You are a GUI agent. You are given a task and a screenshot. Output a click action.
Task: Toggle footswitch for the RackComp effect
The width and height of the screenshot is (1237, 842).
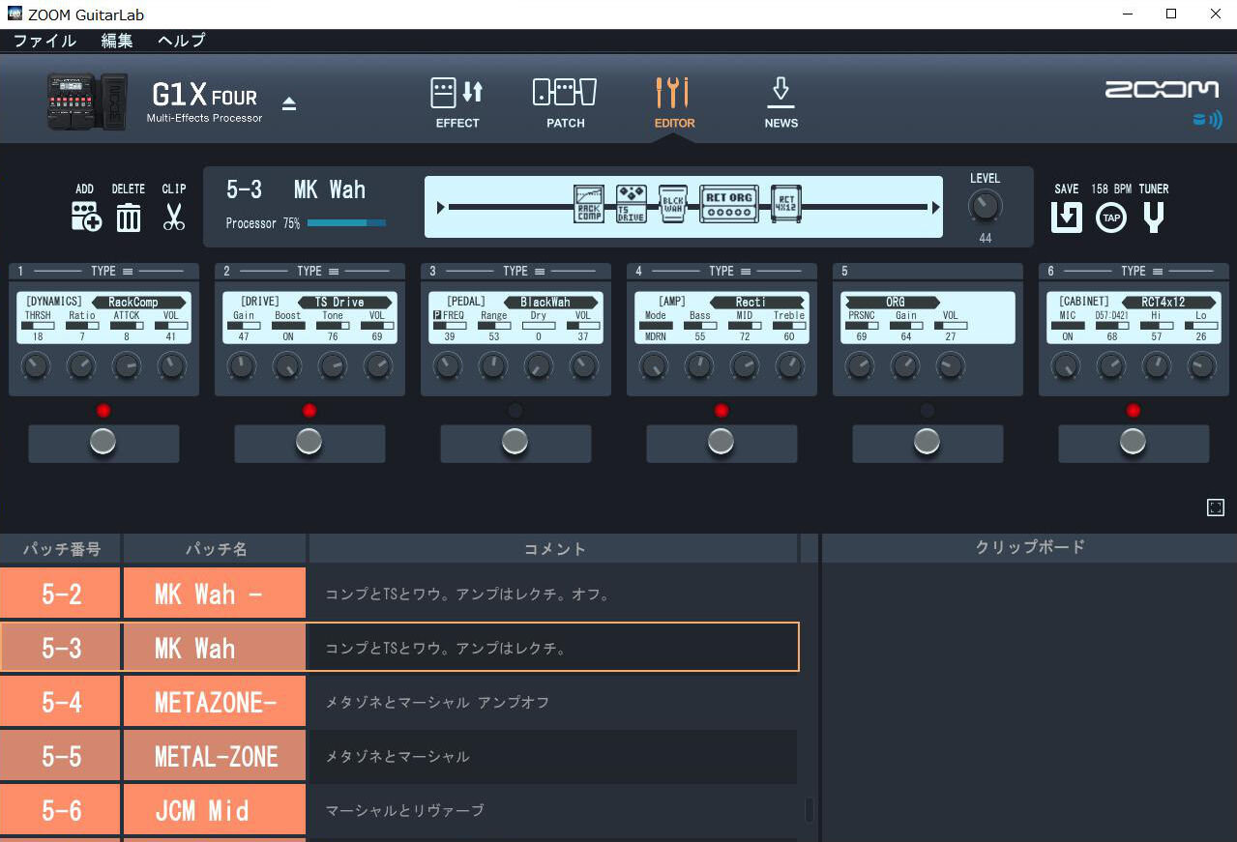103,442
